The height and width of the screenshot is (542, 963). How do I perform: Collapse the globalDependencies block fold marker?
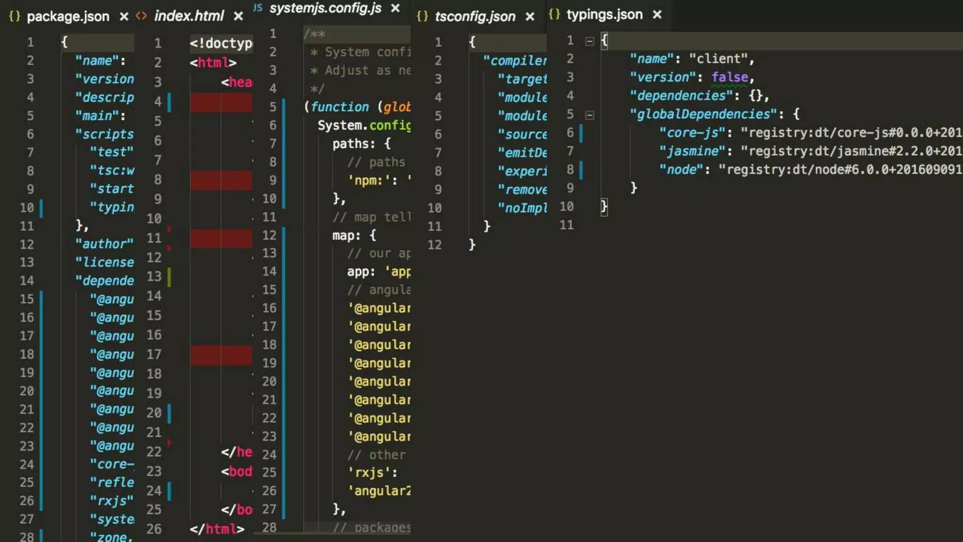click(x=589, y=115)
